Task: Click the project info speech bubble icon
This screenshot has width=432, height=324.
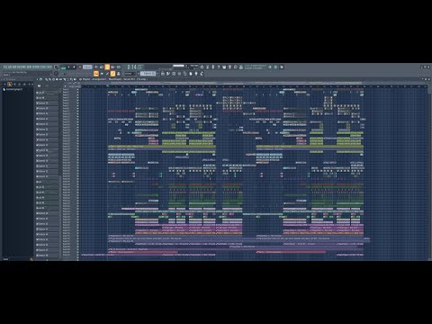Action: [236, 67]
